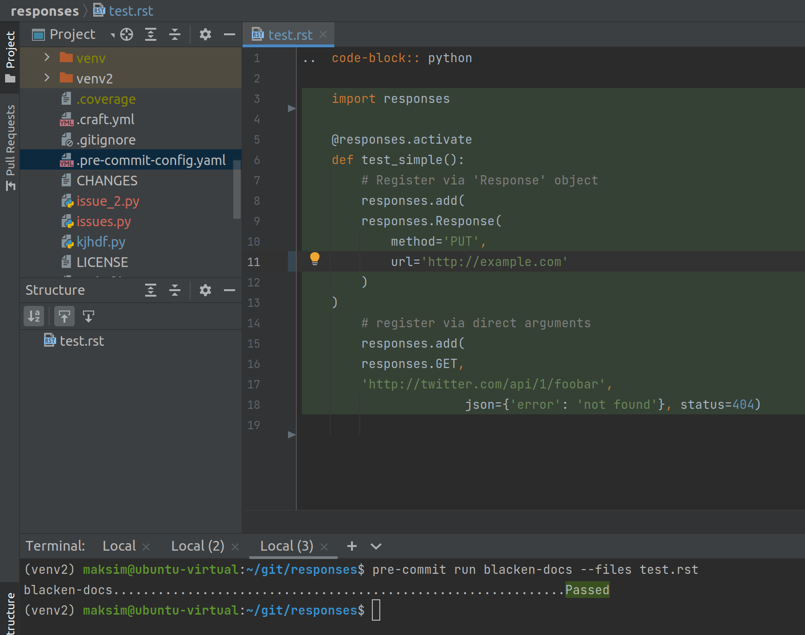Image resolution: width=805 pixels, height=635 pixels.
Task: Switch to Local (3) terminal tab
Action: (287, 546)
